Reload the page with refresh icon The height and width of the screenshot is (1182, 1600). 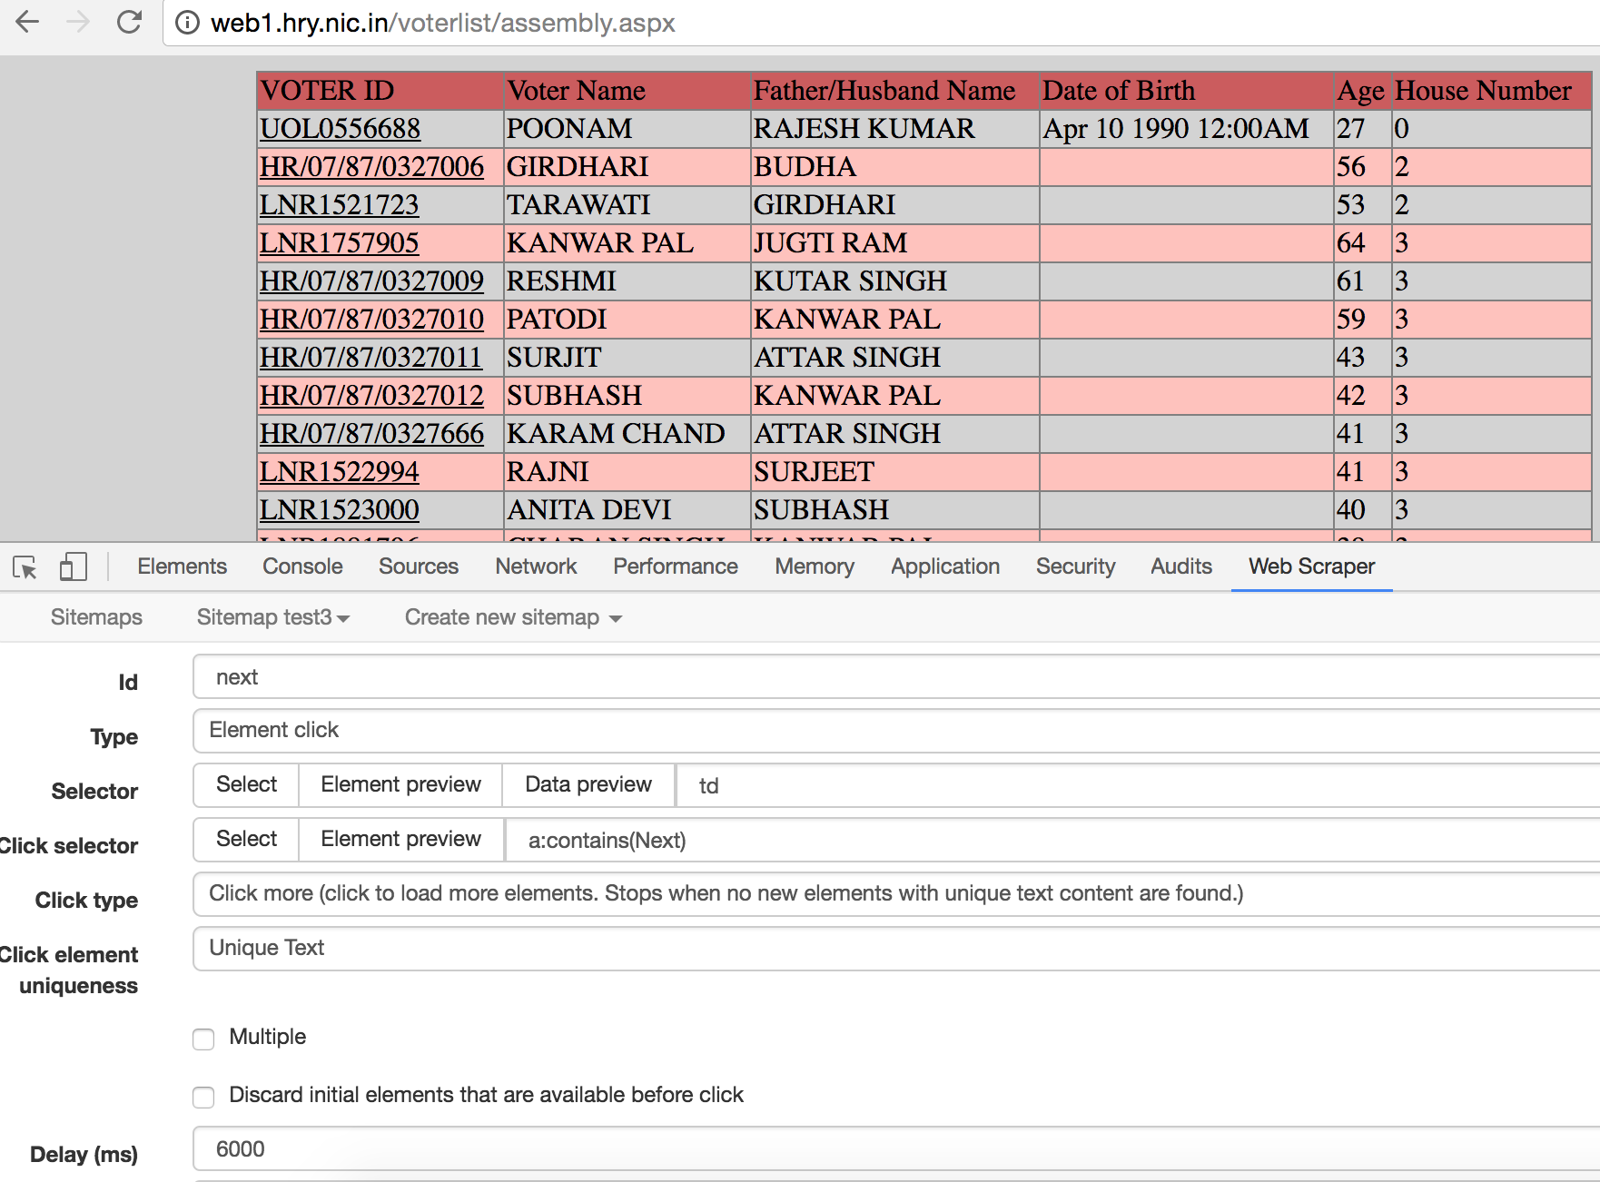pyautogui.click(x=130, y=22)
